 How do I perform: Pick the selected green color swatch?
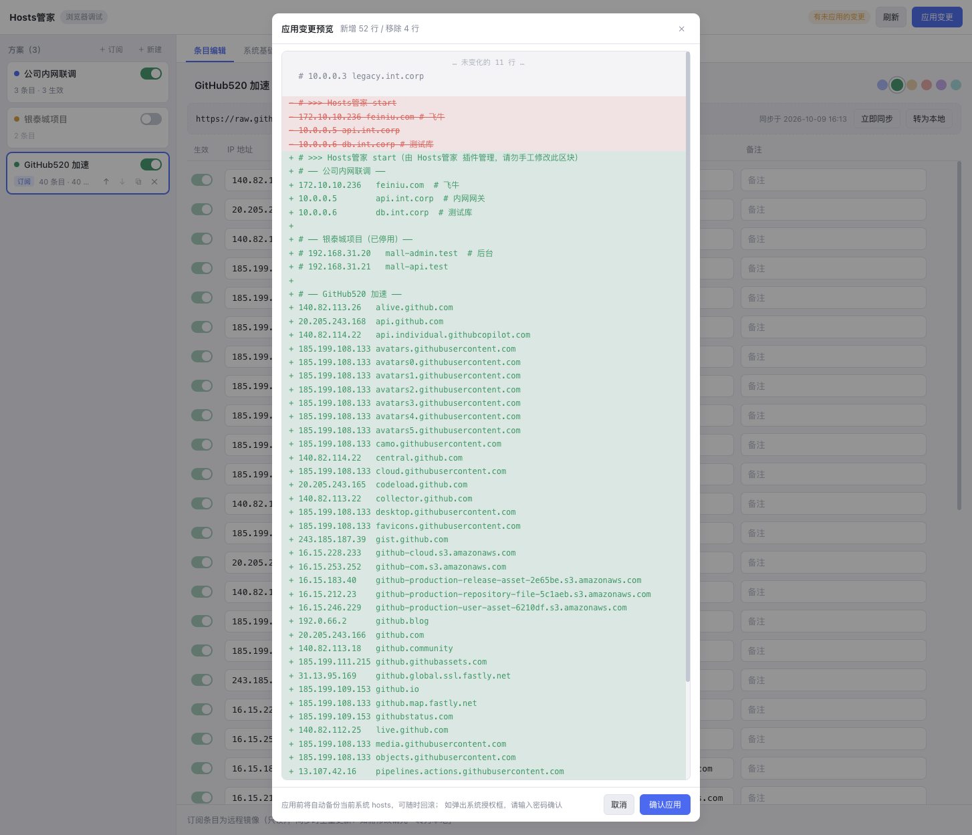[897, 85]
